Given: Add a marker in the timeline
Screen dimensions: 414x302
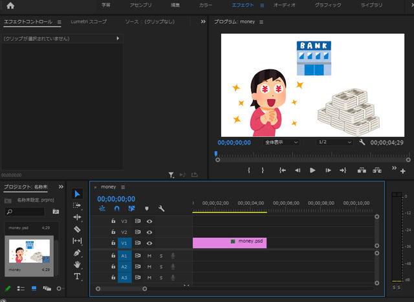Looking at the screenshot, I should click(147, 209).
